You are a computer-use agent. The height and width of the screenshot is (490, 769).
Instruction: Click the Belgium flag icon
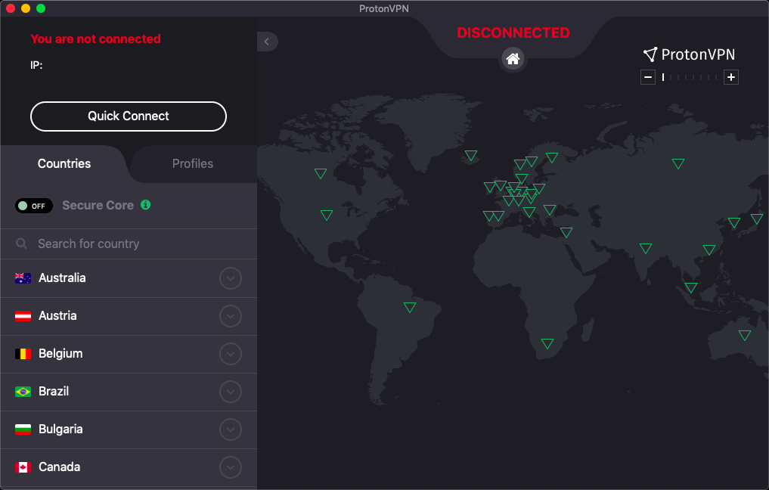point(23,354)
